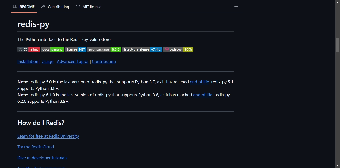Click the latest-prerelease v7.4.1 badge
Image resolution: width=340 pixels, height=168 pixels.
click(x=142, y=49)
